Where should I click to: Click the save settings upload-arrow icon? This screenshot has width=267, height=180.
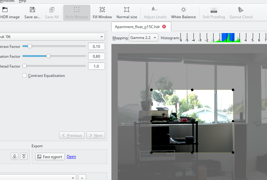(24, 156)
